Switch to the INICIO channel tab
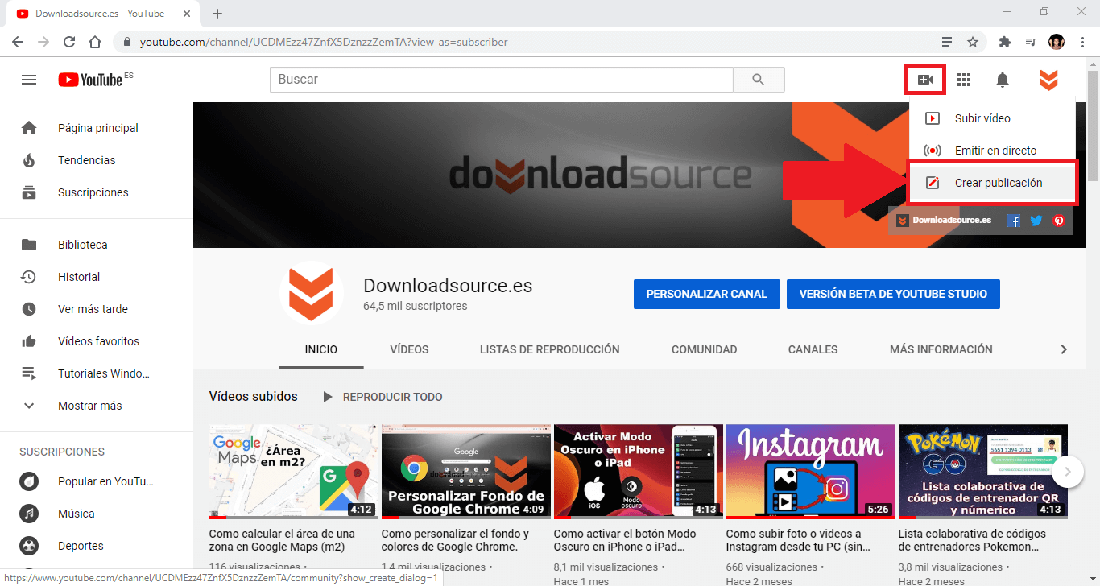 (321, 349)
